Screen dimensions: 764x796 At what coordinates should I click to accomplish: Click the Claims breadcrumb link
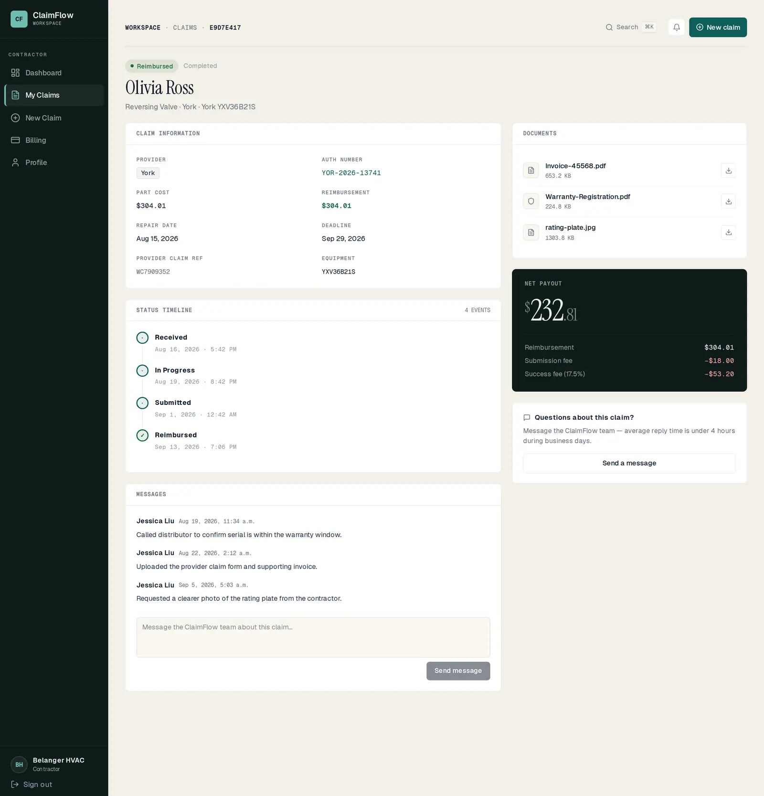coord(185,28)
